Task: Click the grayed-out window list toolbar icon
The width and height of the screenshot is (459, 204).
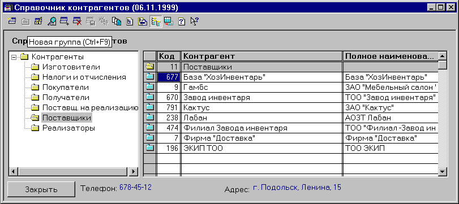Action: tap(91, 21)
